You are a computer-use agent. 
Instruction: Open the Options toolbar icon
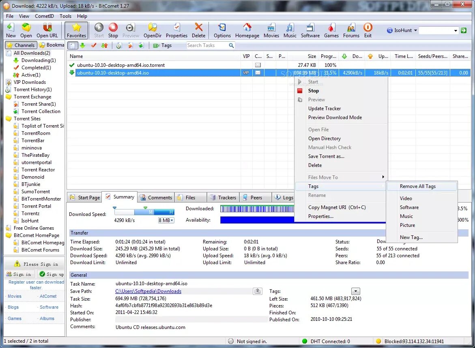click(222, 30)
